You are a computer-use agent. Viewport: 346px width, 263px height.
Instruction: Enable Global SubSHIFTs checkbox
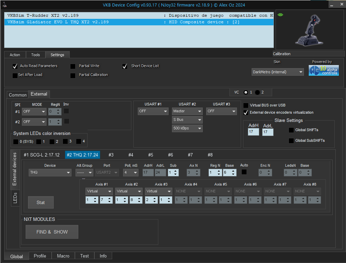click(x=291, y=140)
